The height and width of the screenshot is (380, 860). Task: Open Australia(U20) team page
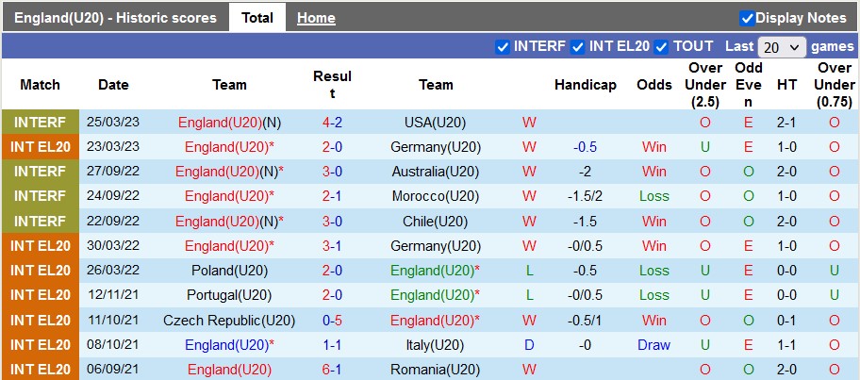[x=436, y=172]
